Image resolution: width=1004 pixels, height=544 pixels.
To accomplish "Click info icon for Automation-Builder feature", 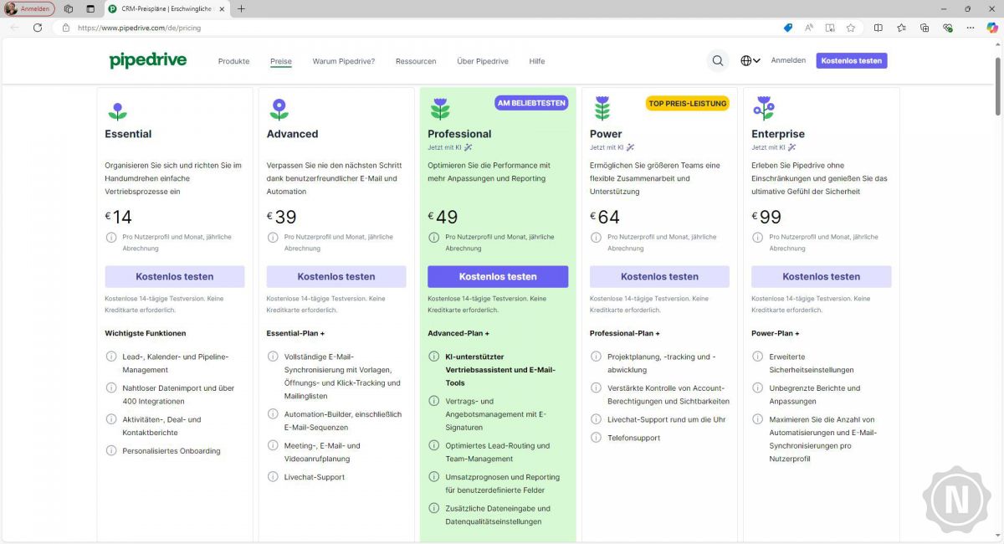I will (272, 414).
